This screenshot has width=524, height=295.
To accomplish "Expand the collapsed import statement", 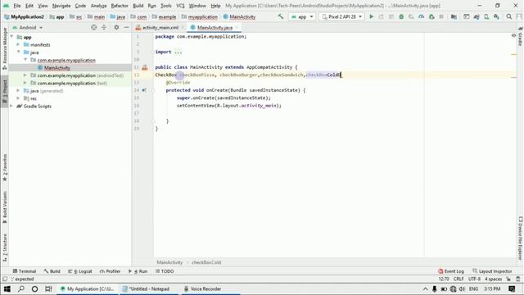I will [178, 52].
